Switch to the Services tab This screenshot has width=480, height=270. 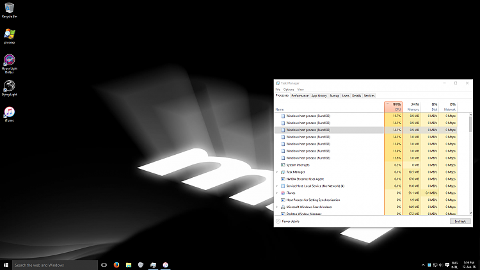(369, 96)
